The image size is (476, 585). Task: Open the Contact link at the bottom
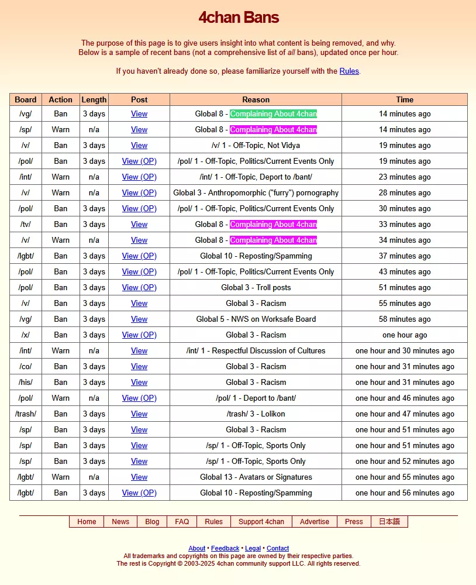278,549
